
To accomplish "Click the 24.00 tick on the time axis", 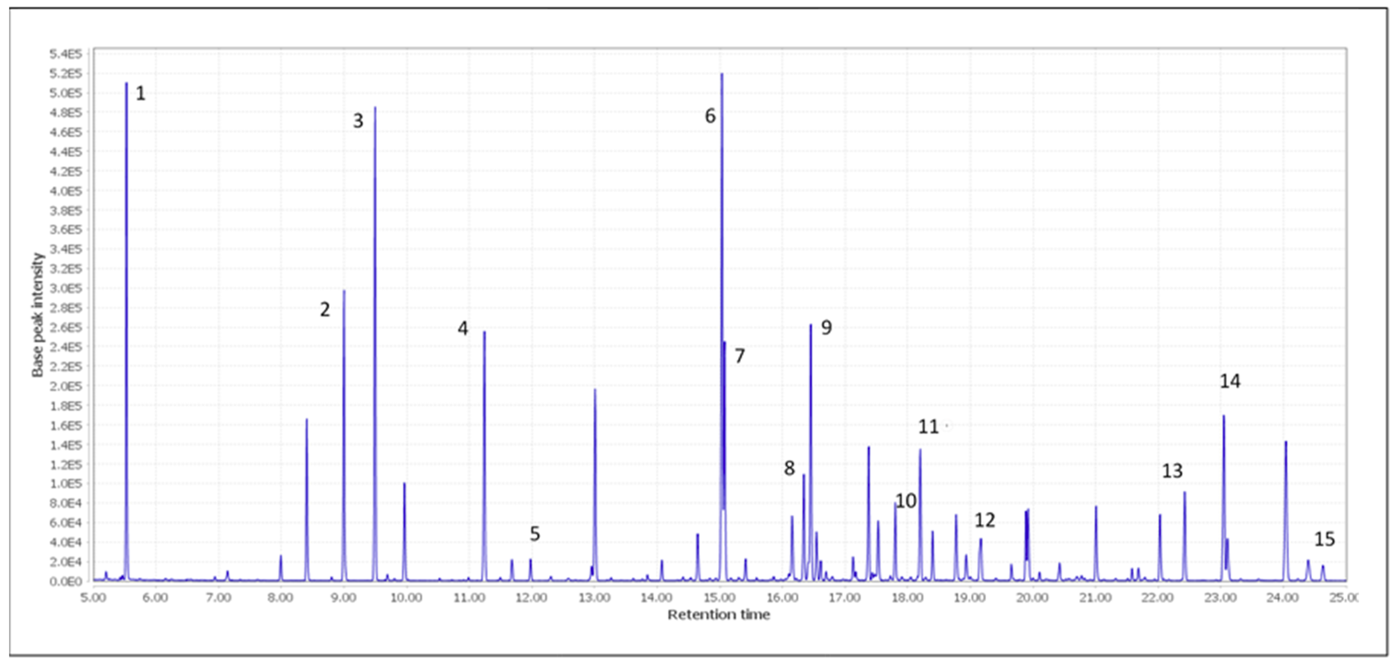I will pos(1282,597).
